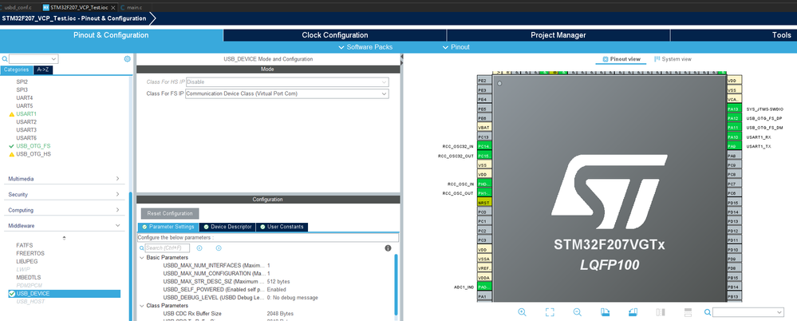
Task: Click the zoom out magnifier icon
Action: point(577,312)
